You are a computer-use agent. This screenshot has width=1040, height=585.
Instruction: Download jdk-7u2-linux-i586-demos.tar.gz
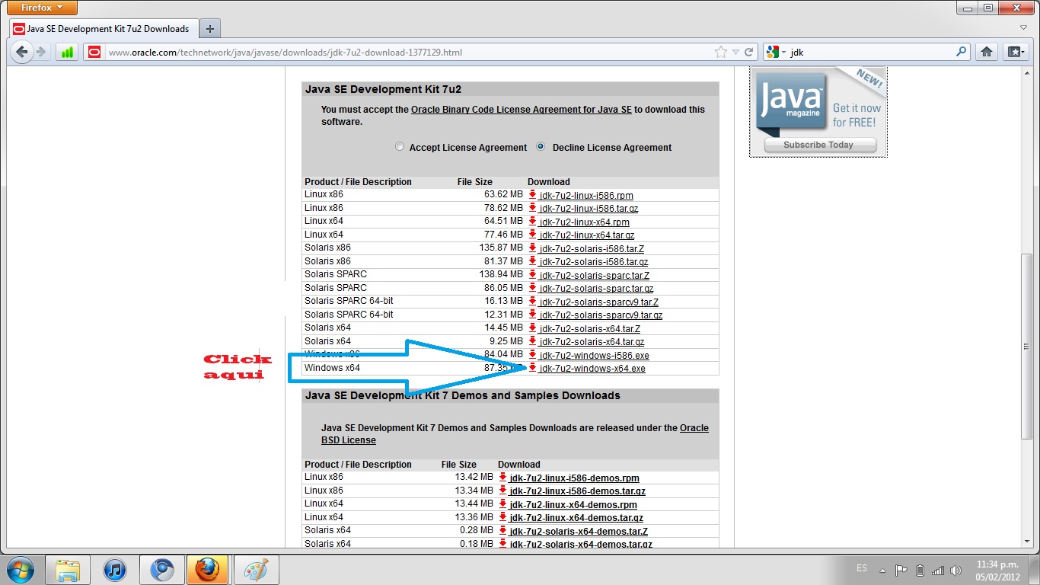click(x=577, y=491)
